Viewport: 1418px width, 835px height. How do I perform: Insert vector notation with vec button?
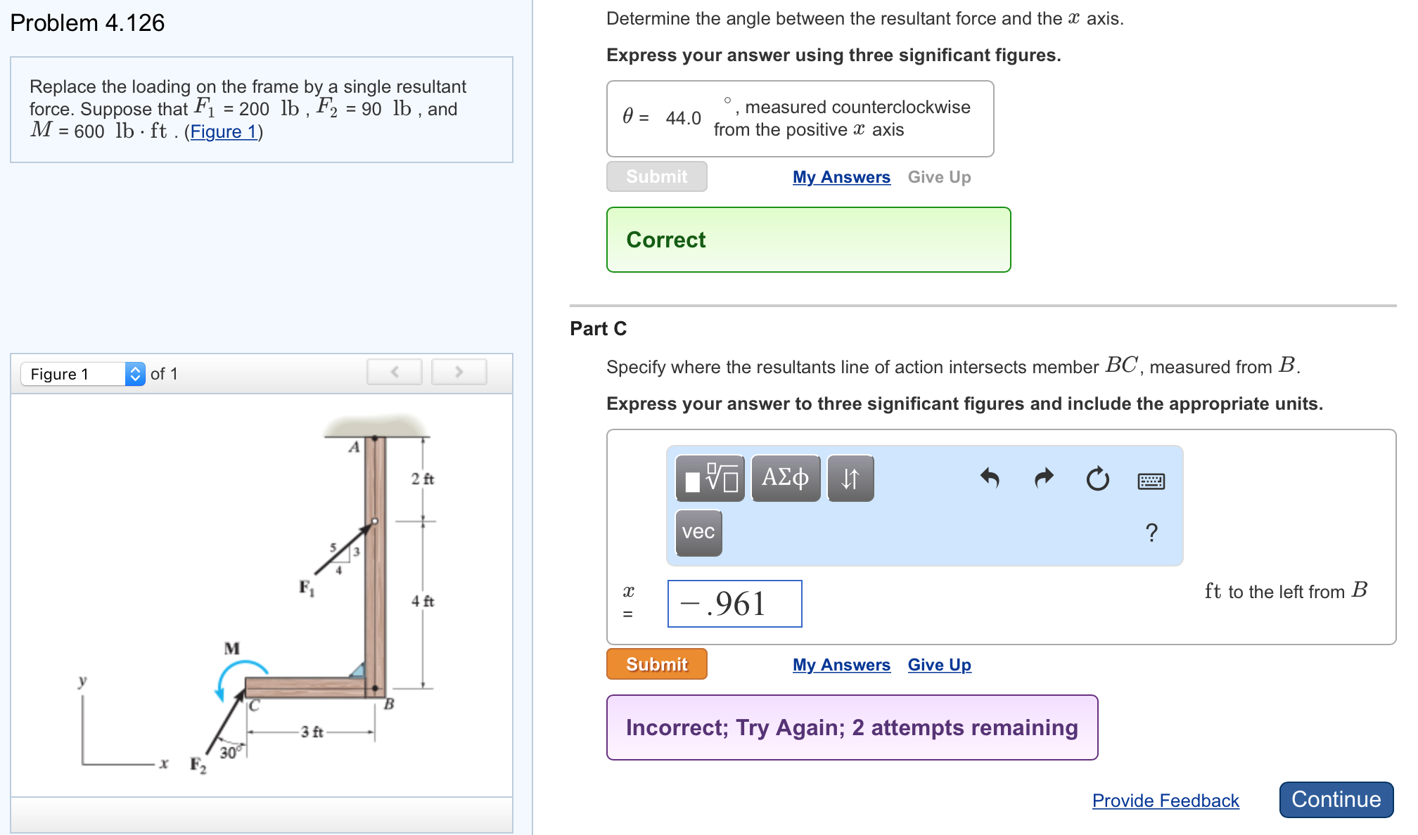coord(698,532)
